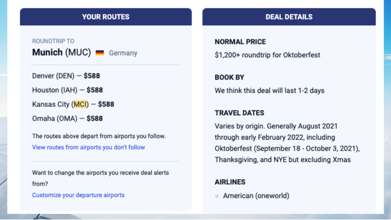Click the YOUR ROUTES header
This screenshot has height=220, width=391.
pos(106,17)
